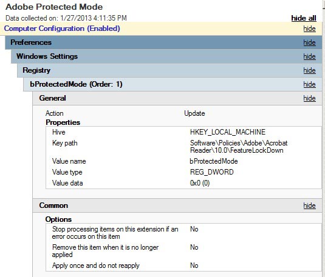Select the 'Options' heading
The height and width of the screenshot is (277, 325).
point(58,219)
